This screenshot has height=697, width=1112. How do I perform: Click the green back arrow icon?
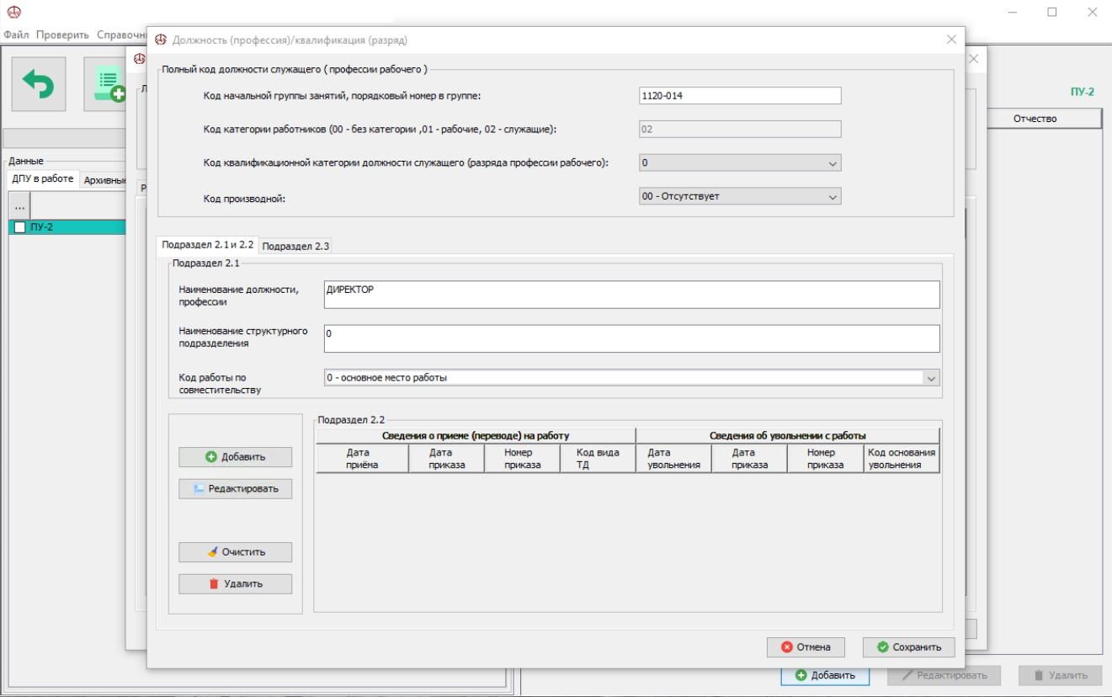[x=38, y=84]
